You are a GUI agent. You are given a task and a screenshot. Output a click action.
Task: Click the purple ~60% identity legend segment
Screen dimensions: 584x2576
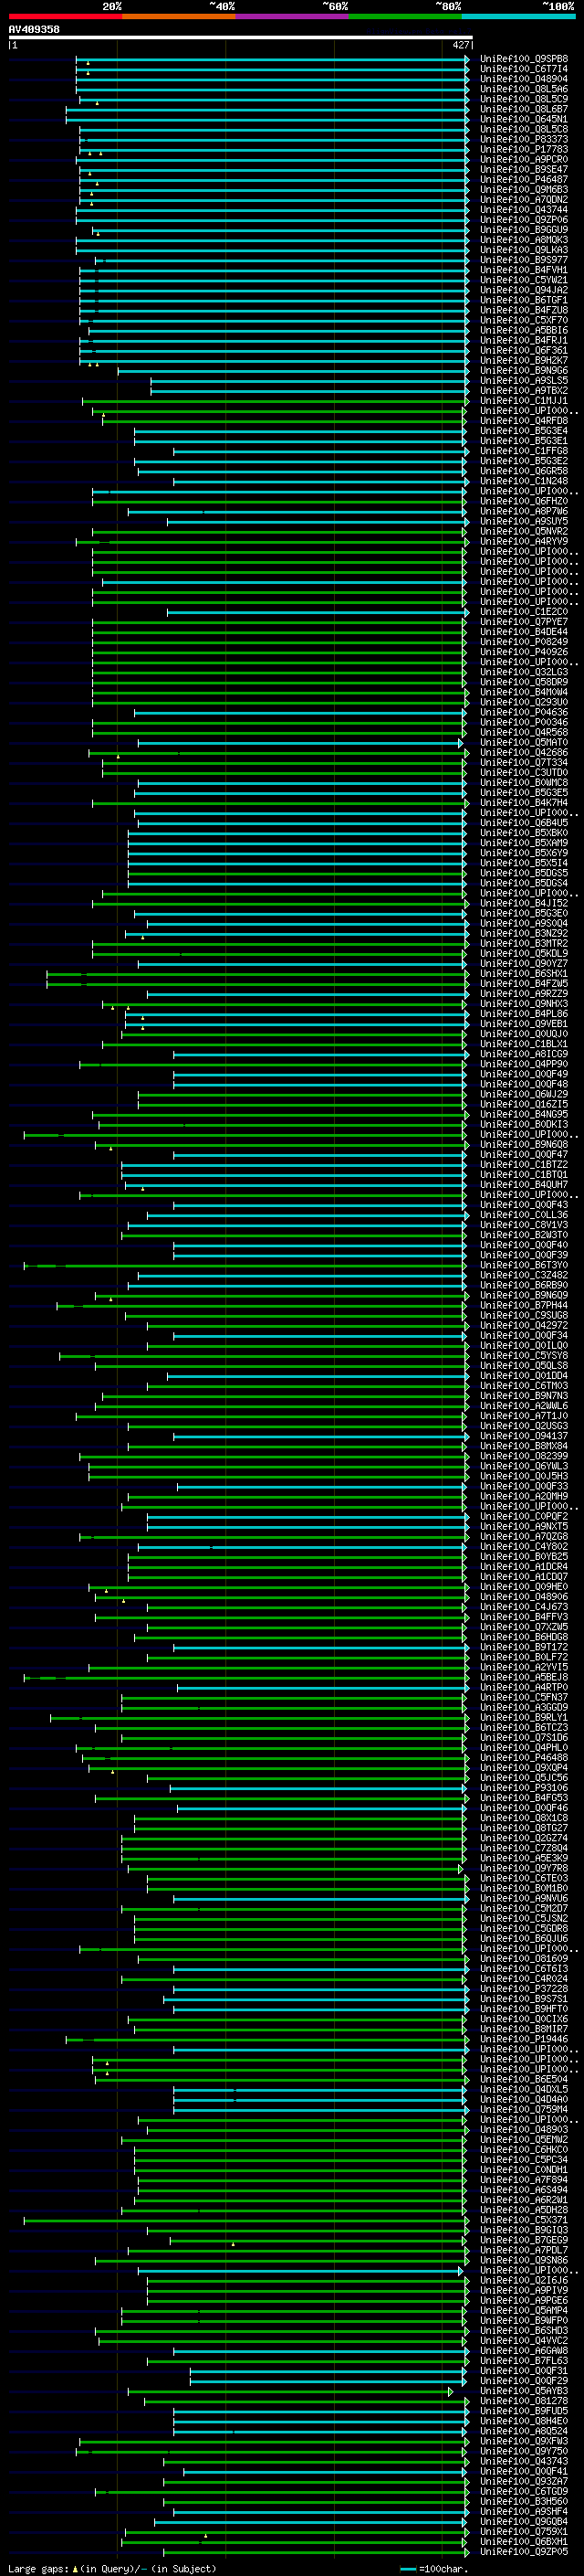pos(291,16)
